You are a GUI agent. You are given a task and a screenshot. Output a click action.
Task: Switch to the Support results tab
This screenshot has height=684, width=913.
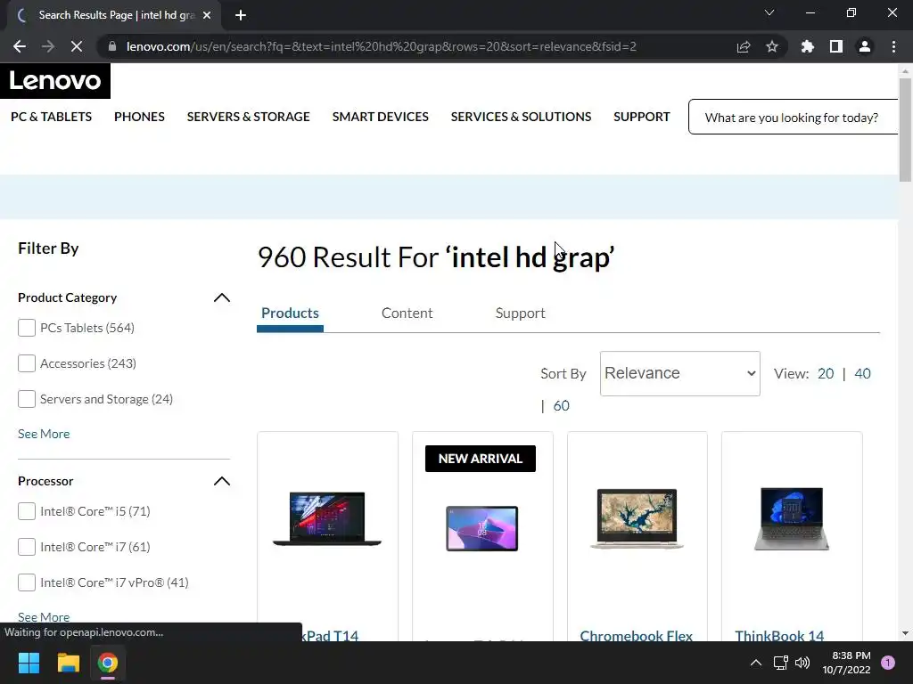(520, 313)
